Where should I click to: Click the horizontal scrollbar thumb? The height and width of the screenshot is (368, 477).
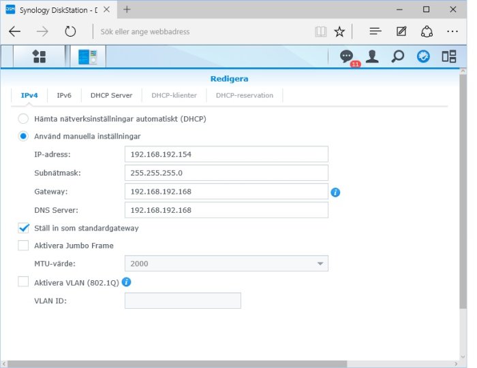point(177,364)
